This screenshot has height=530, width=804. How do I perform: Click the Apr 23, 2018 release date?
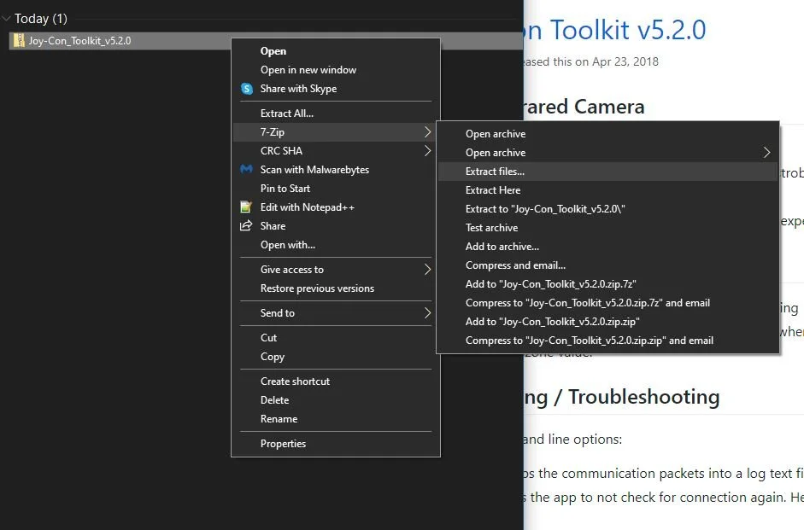[625, 62]
